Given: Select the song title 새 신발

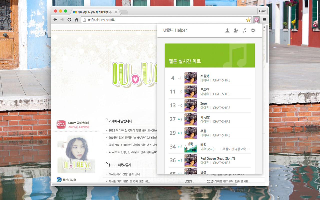Looking at the screenshot, I should [205, 117].
